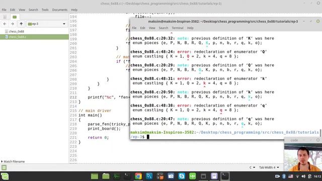Open the terminal's Help menu
The height and width of the screenshot is (181, 322).
pyautogui.click(x=190, y=28)
